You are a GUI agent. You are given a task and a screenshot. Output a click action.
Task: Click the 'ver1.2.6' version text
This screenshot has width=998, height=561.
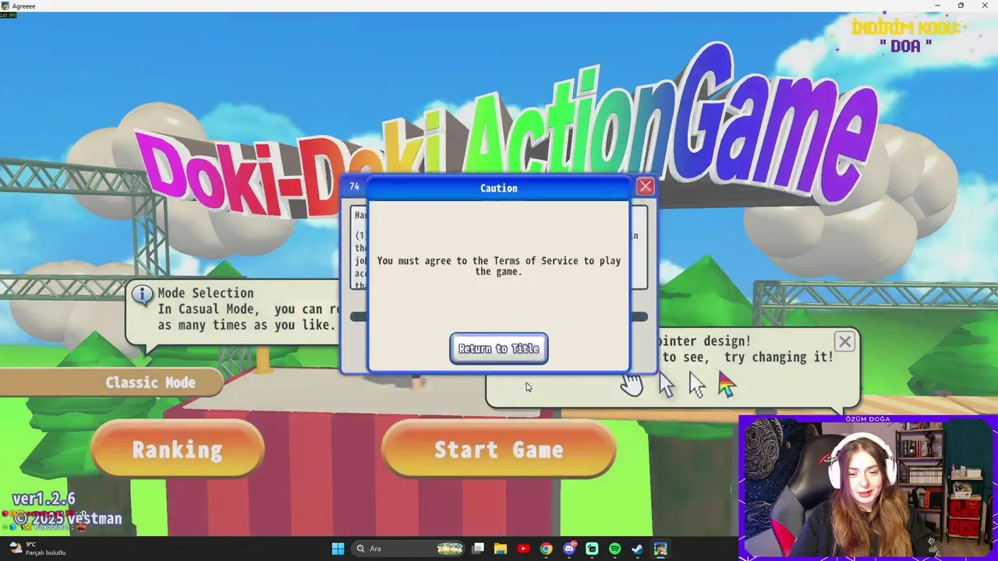click(44, 499)
